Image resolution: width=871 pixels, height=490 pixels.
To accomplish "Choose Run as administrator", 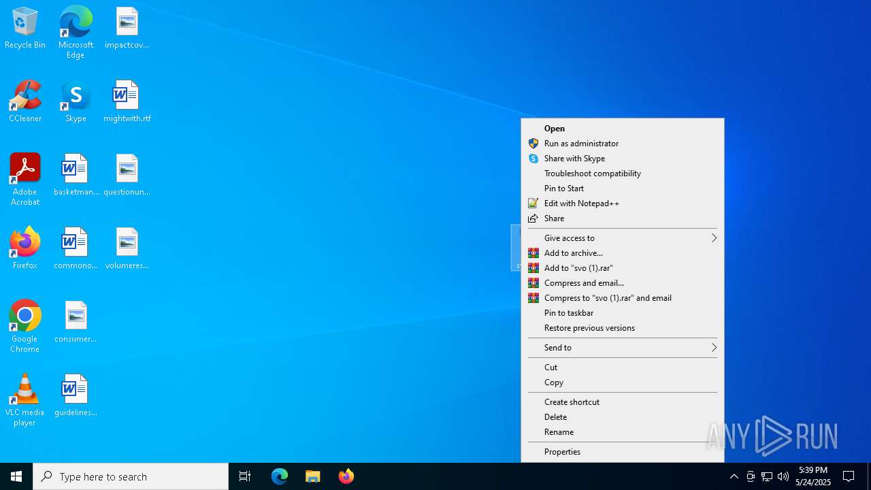I will pos(623,144).
